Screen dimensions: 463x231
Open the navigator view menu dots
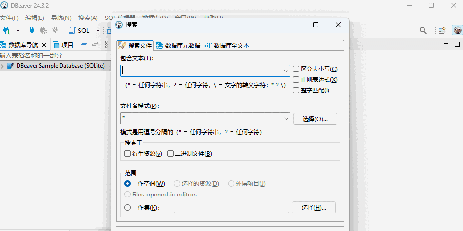107,44
